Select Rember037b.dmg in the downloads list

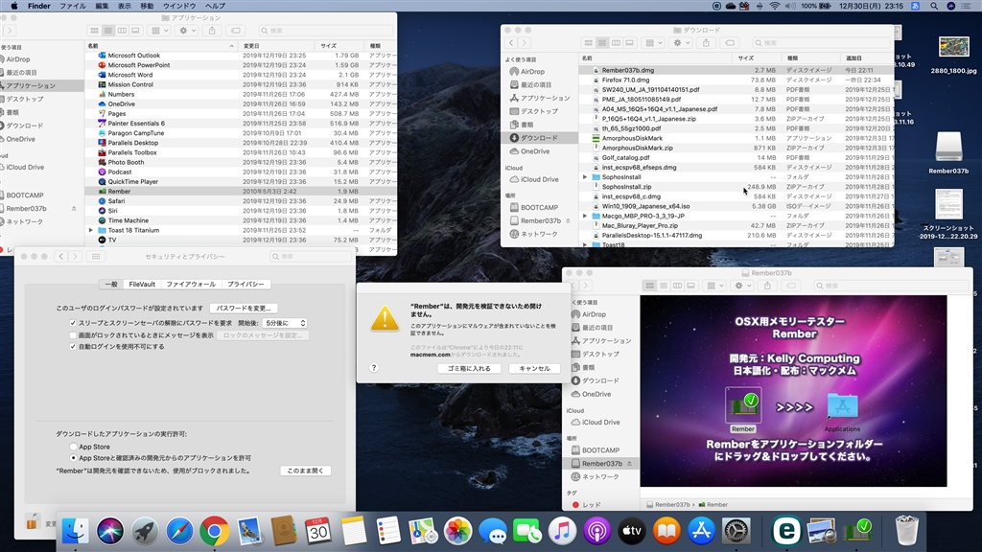628,71
